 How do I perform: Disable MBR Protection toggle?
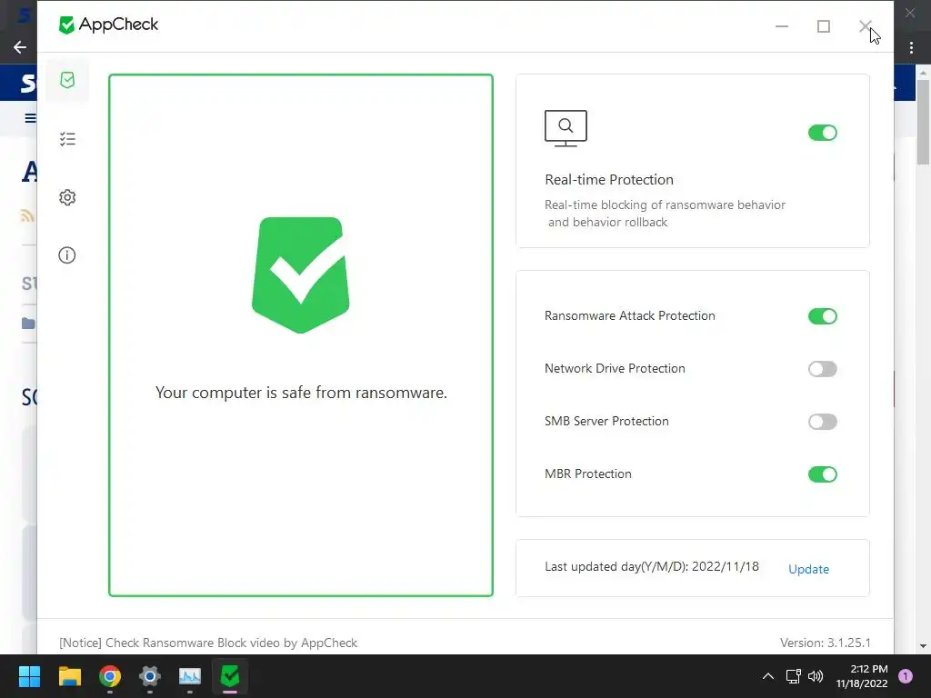tap(822, 474)
